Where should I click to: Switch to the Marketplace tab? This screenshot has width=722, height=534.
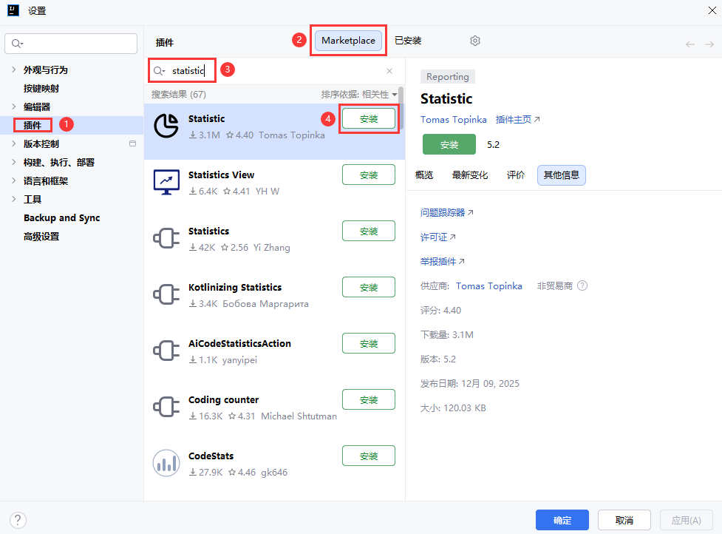pos(348,41)
